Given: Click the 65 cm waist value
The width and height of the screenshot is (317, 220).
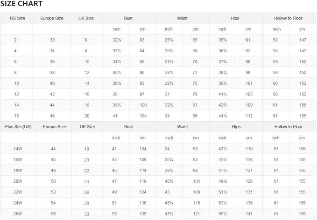Looking at the screenshot, I should [x=196, y=40].
